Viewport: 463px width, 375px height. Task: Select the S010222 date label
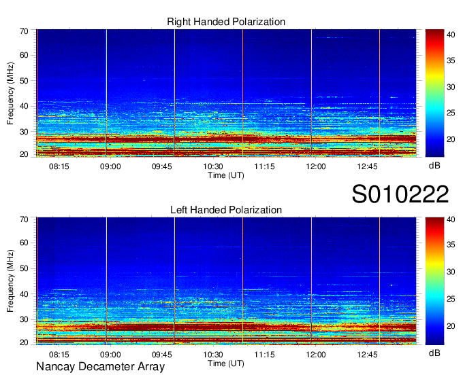click(x=400, y=194)
